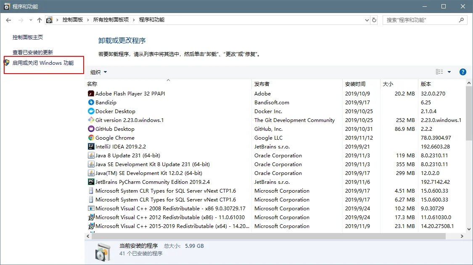Click the GitHub Desktop program icon
473x265 pixels.
[x=91, y=129]
